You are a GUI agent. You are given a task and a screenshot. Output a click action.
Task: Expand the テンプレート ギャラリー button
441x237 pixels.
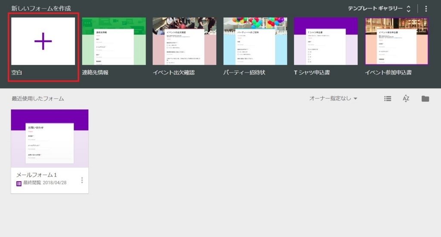tap(379, 9)
